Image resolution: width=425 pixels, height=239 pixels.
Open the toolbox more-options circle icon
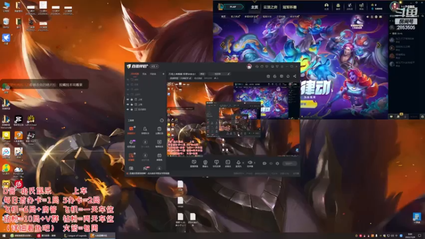[x=162, y=121]
